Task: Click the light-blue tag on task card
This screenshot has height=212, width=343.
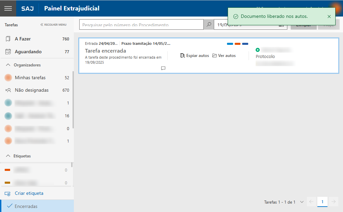Action: coord(230,44)
